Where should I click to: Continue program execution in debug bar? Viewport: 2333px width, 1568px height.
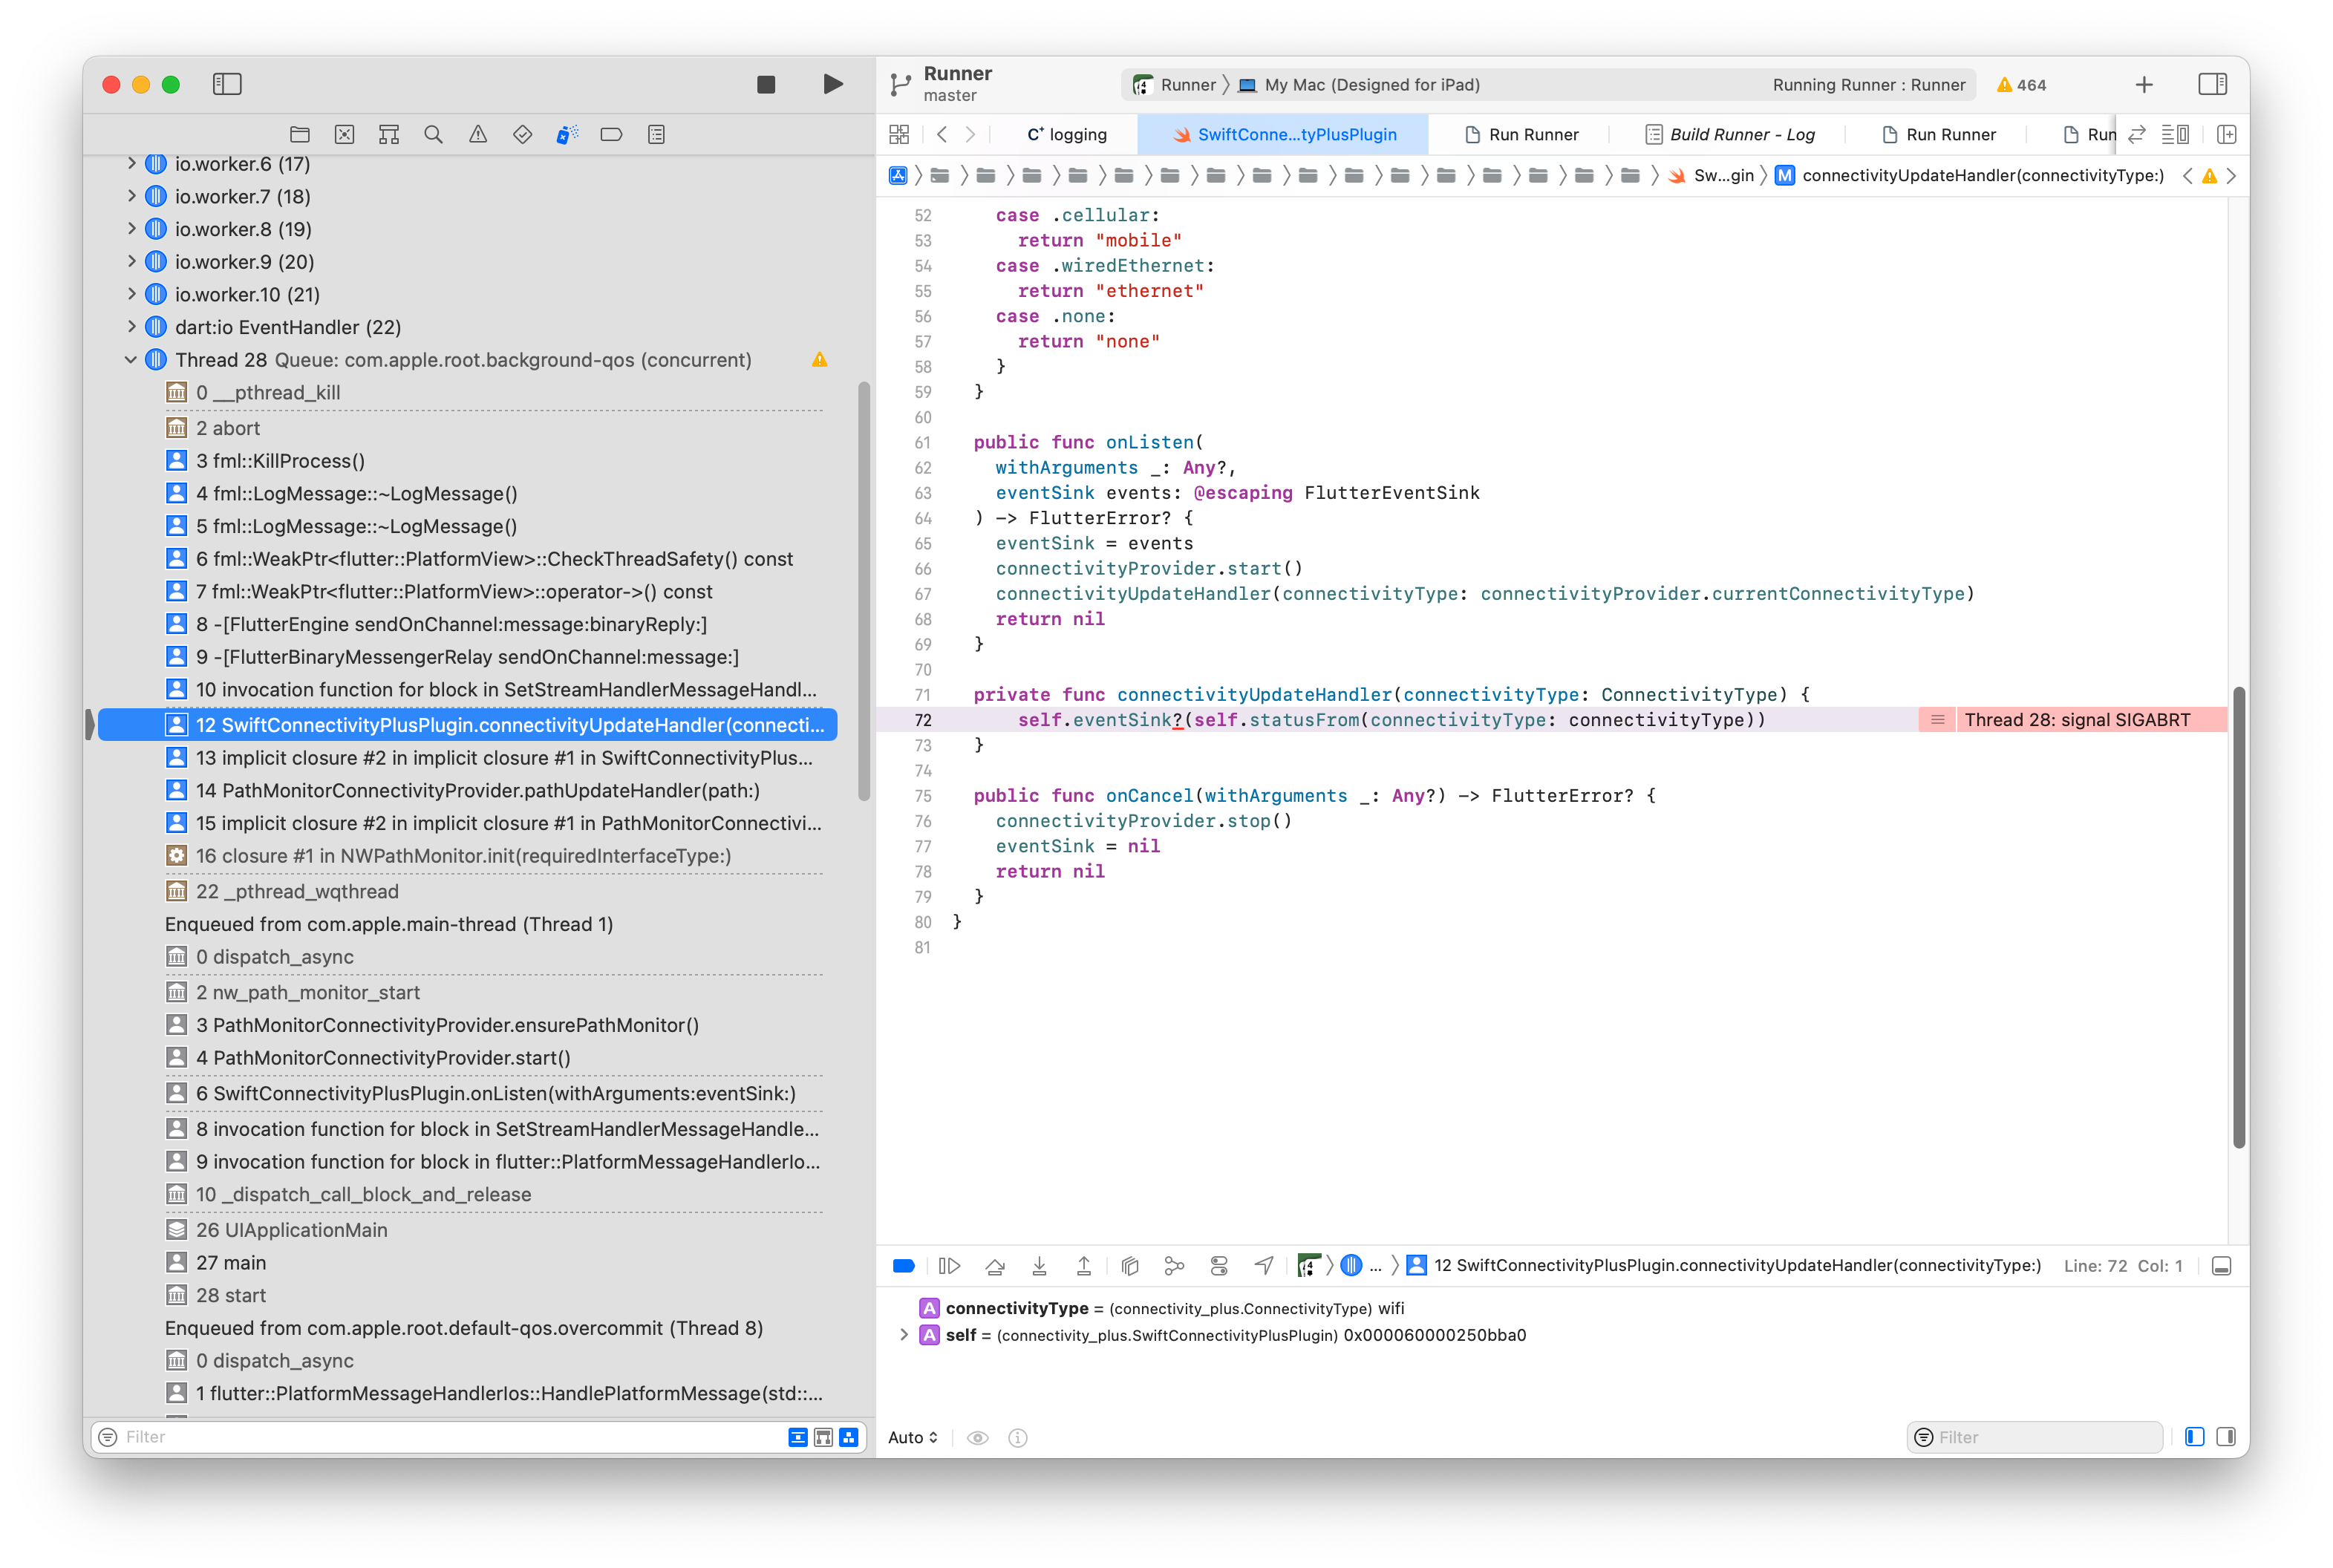[949, 1265]
